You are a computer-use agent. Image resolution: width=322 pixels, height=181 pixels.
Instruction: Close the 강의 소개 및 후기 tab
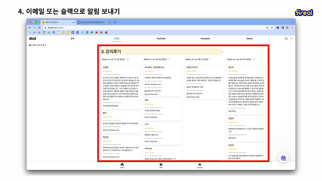[74, 22]
